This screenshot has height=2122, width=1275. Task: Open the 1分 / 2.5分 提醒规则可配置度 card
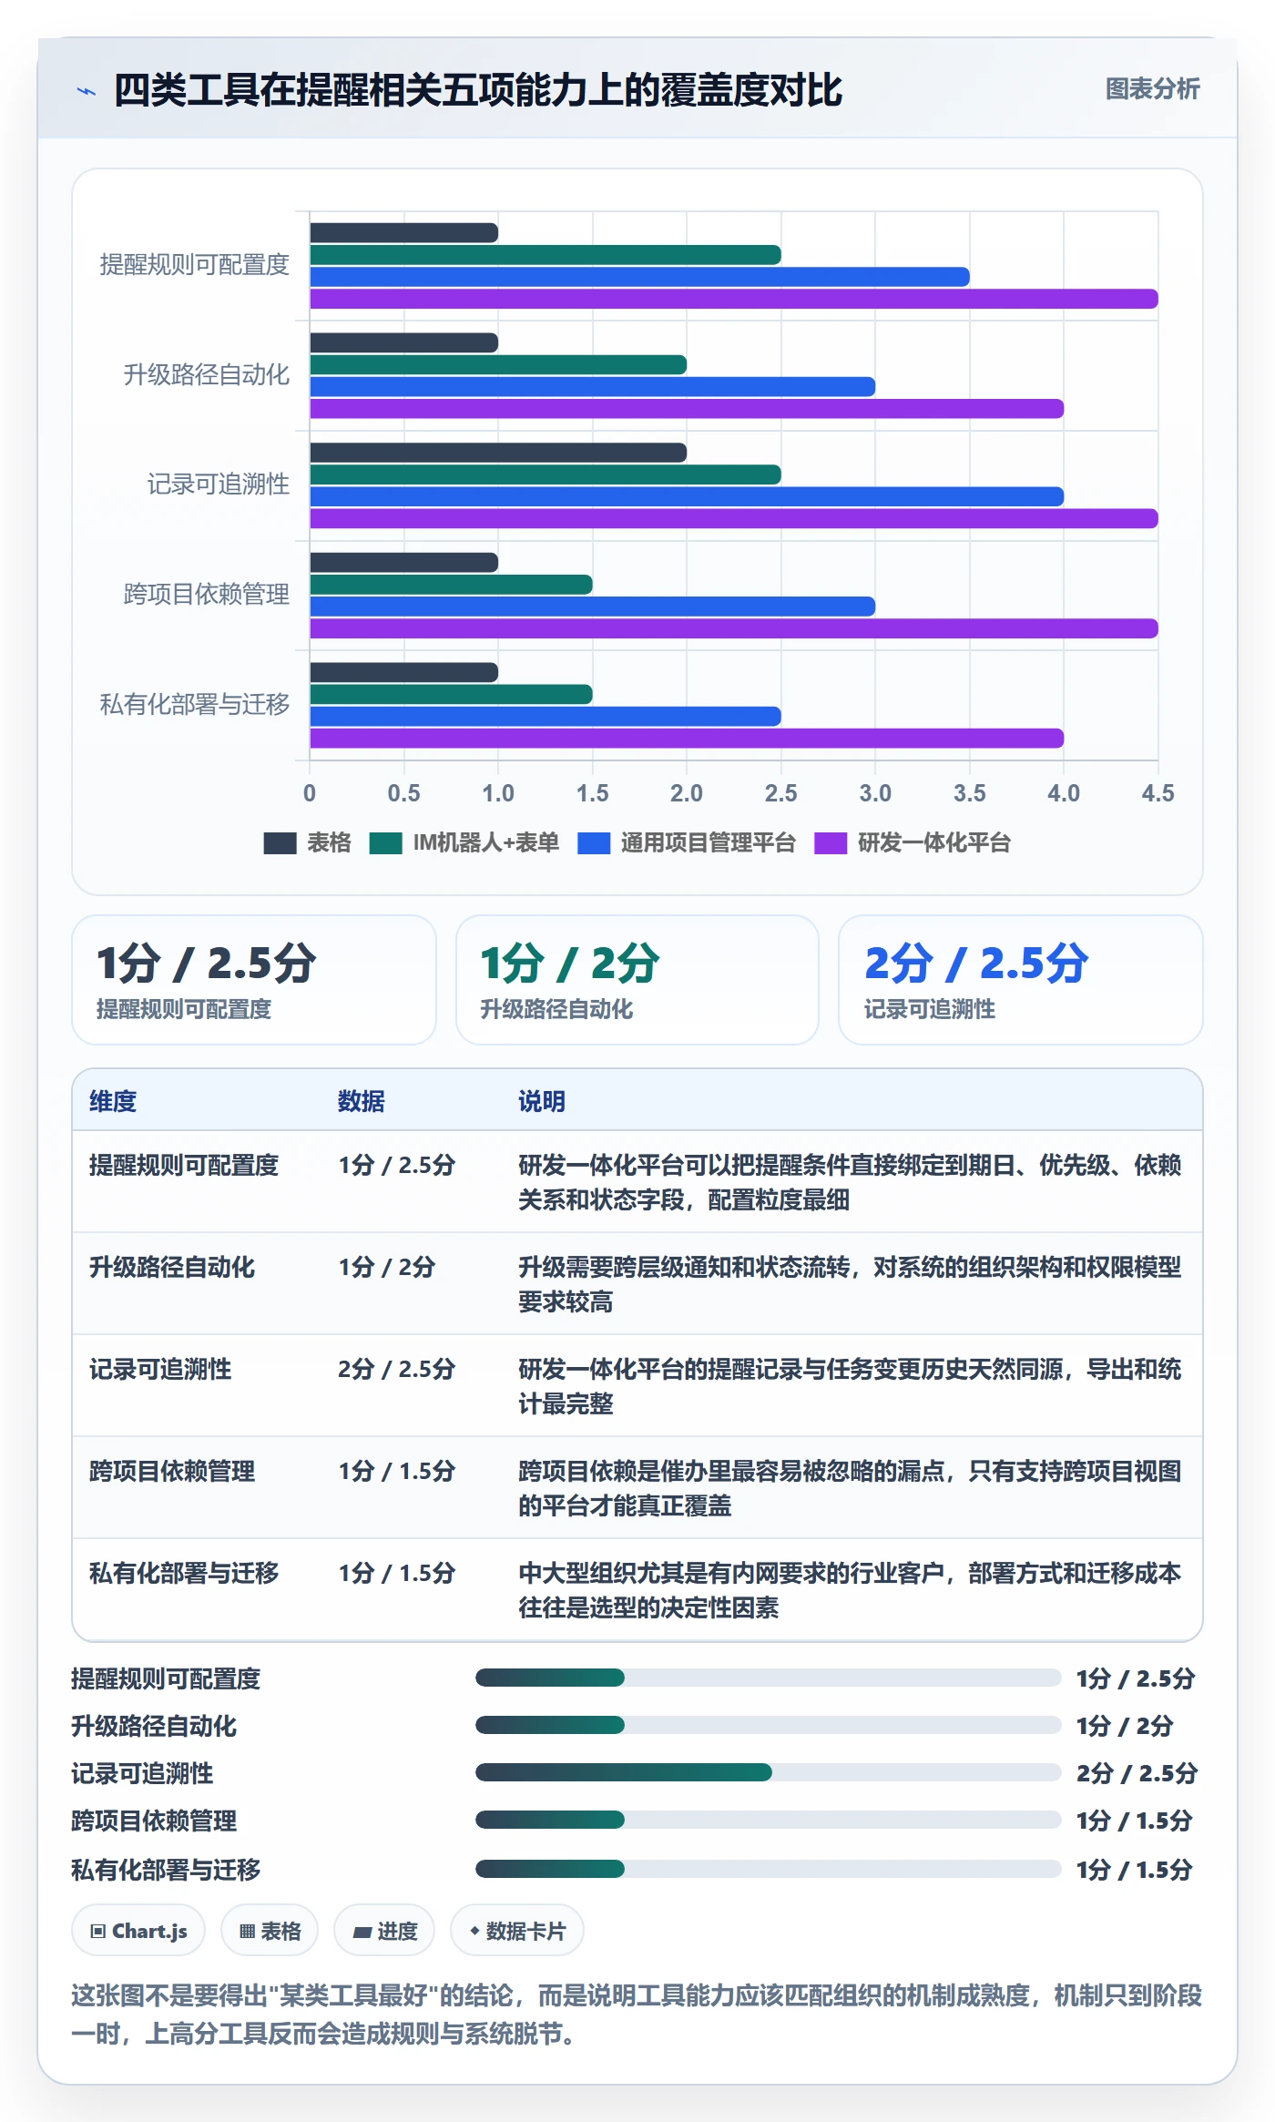coord(254,980)
